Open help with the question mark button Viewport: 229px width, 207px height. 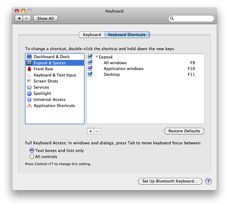pyautogui.click(x=208, y=181)
